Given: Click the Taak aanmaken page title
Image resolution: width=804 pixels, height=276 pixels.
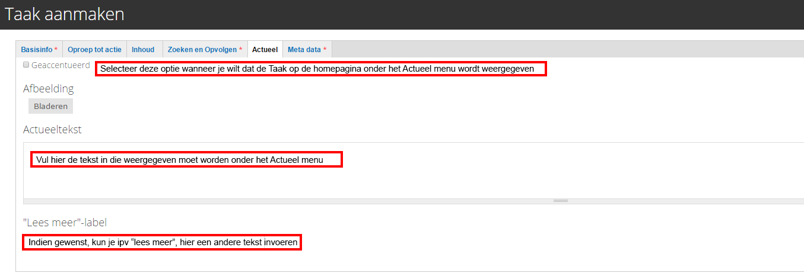Looking at the screenshot, I should [65, 14].
